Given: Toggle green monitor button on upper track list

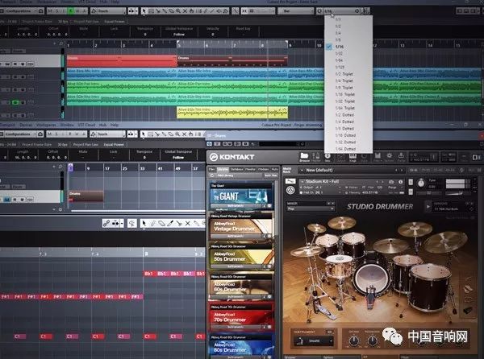Looking at the screenshot, I should (x=15, y=102).
